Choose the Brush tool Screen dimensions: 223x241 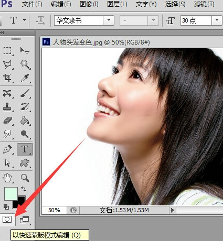(x=25, y=93)
